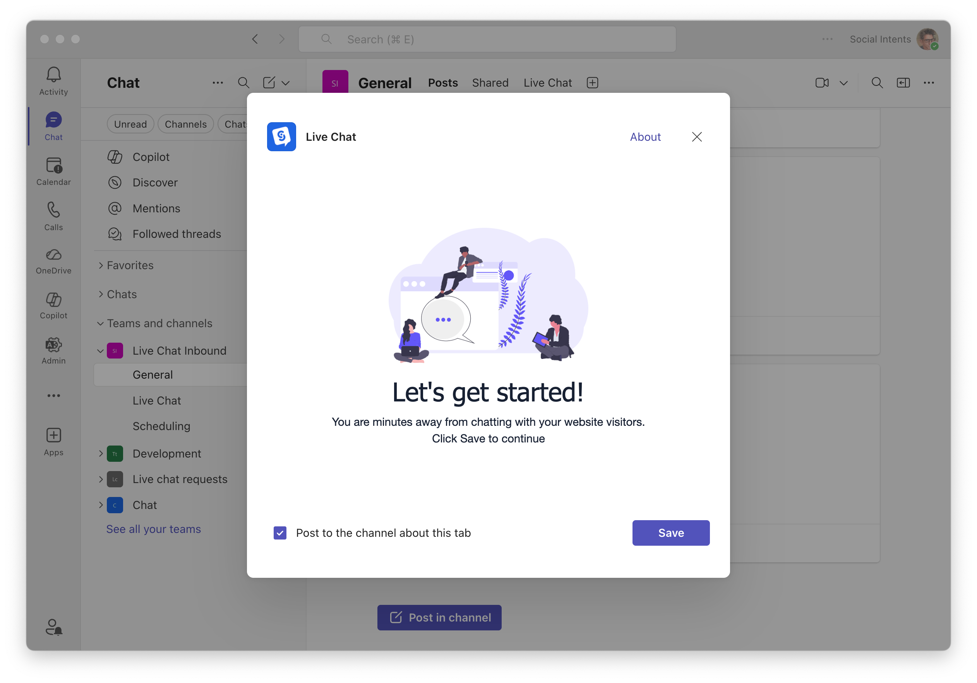Collapse the Live Chat Inbound team
Viewport: 977px width, 683px height.
[x=100, y=351]
